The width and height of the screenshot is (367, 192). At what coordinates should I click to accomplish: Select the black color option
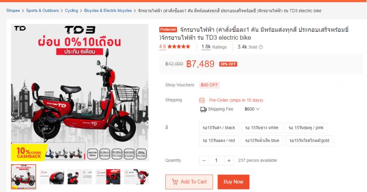pyautogui.click(x=219, y=128)
